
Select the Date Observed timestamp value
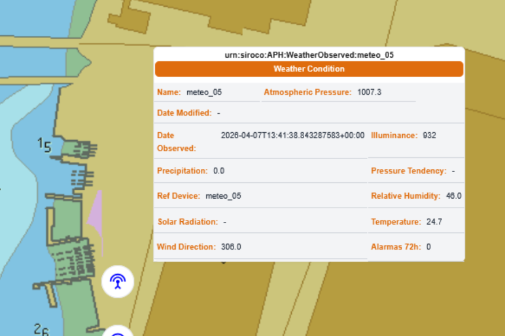tap(293, 136)
